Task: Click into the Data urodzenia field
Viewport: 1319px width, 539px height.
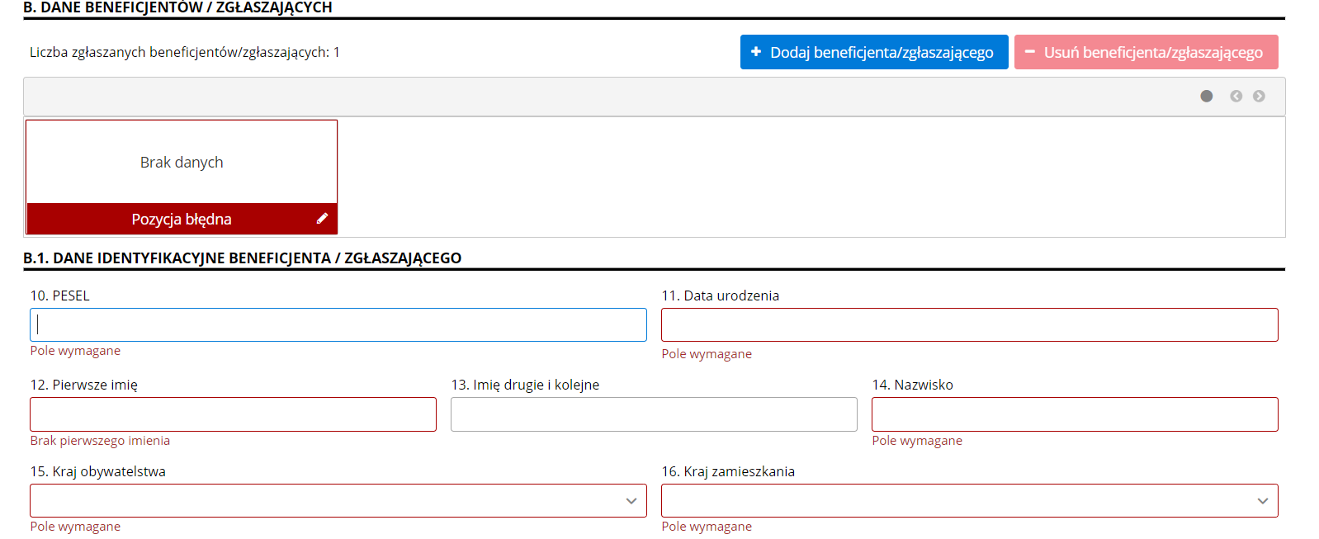Action: [969, 325]
